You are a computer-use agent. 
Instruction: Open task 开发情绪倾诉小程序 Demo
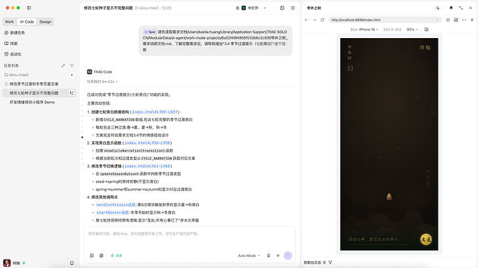[32, 102]
